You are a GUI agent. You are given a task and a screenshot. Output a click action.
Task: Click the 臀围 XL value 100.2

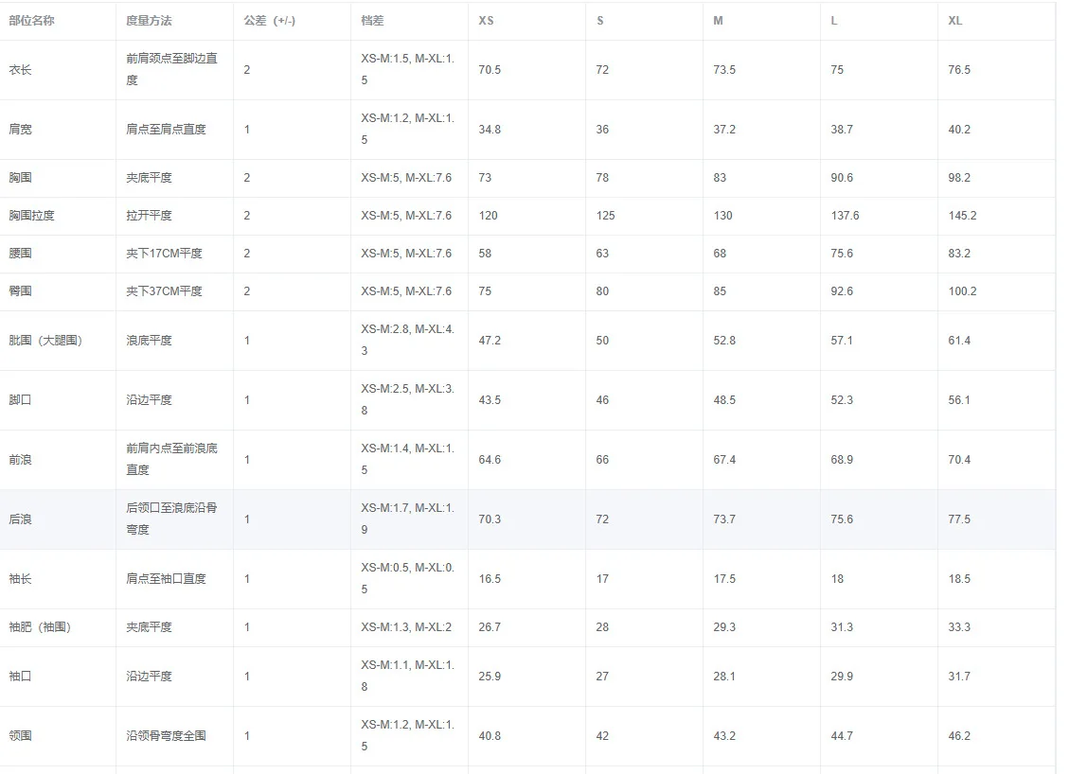click(962, 290)
